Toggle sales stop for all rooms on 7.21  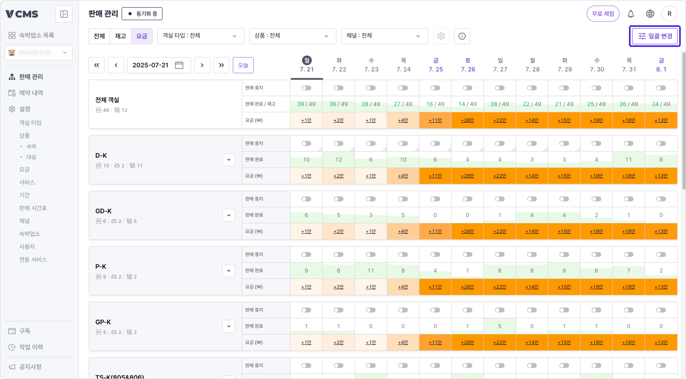pyautogui.click(x=306, y=88)
